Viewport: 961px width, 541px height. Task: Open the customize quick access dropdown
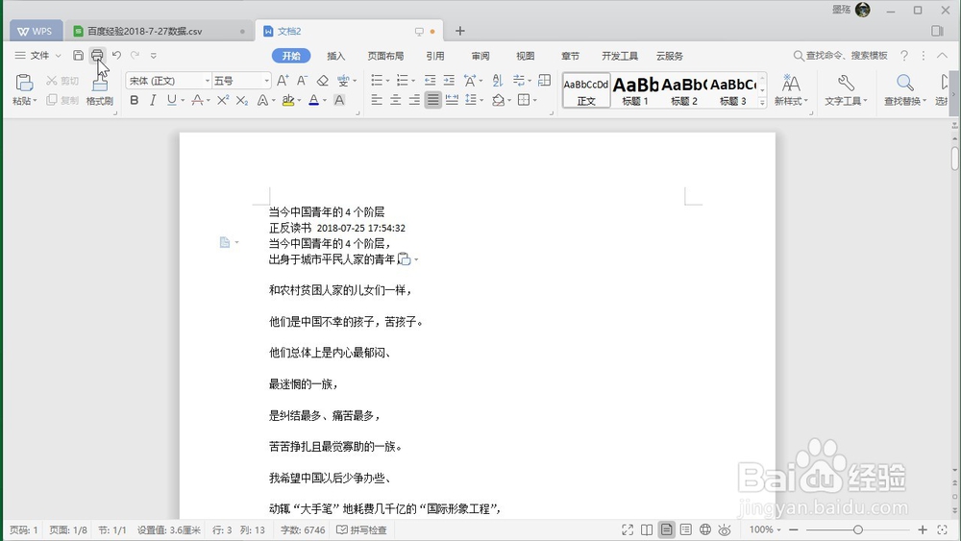(153, 55)
